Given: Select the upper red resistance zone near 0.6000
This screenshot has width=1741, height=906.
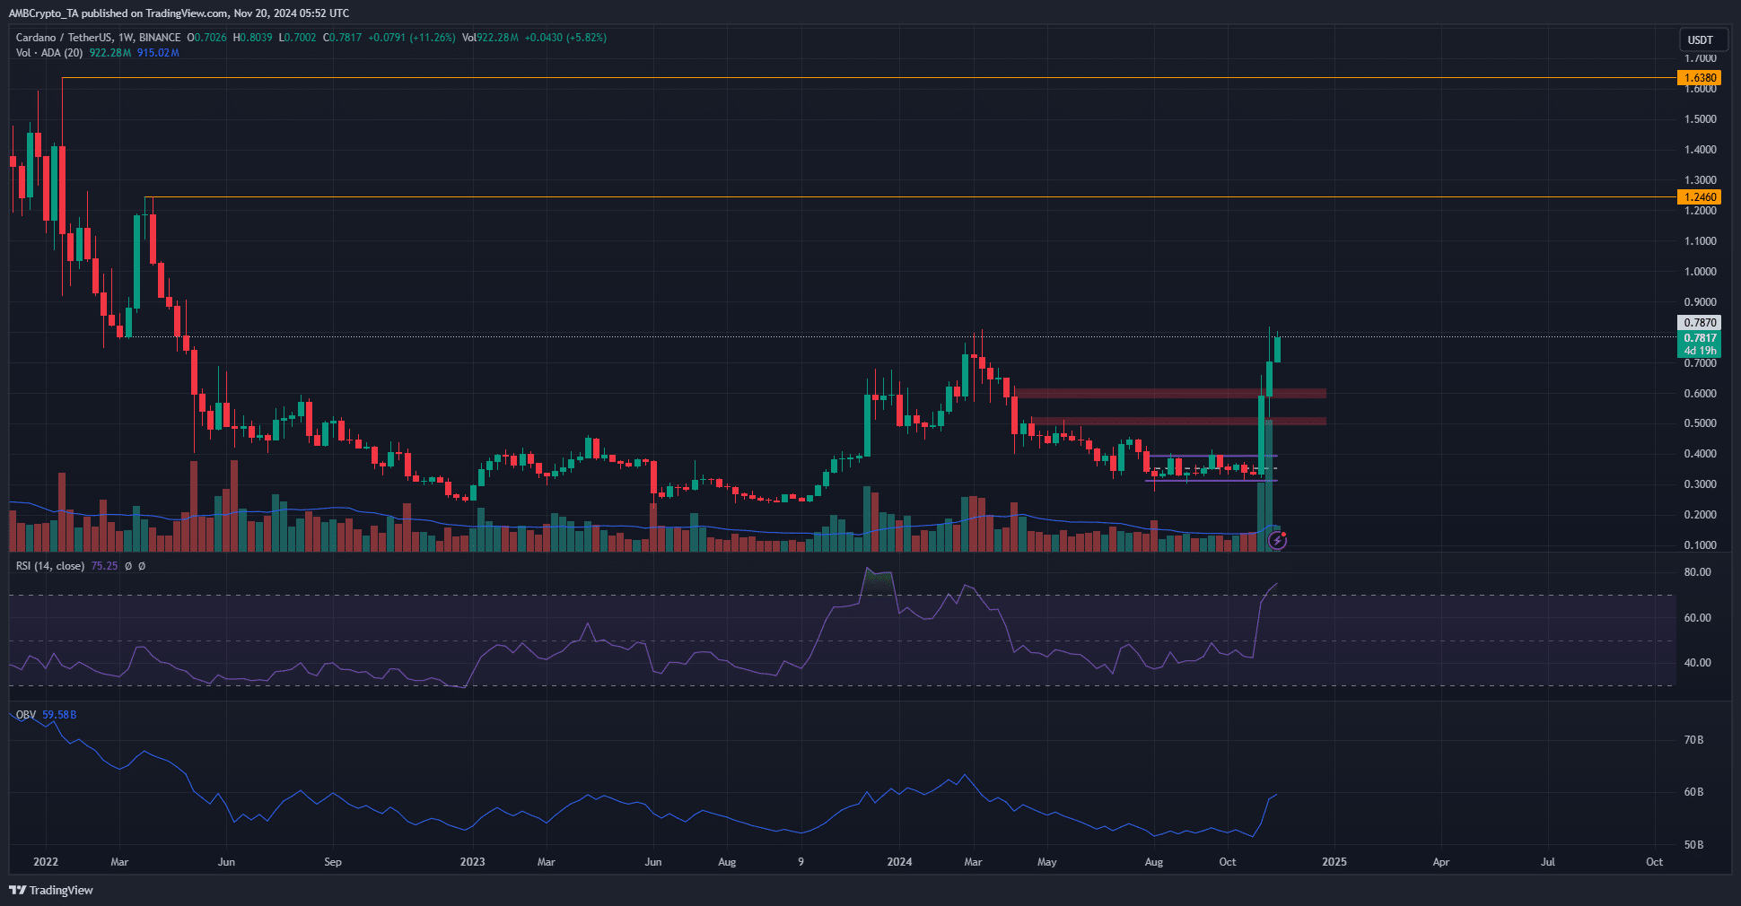Looking at the screenshot, I should [x=1167, y=393].
